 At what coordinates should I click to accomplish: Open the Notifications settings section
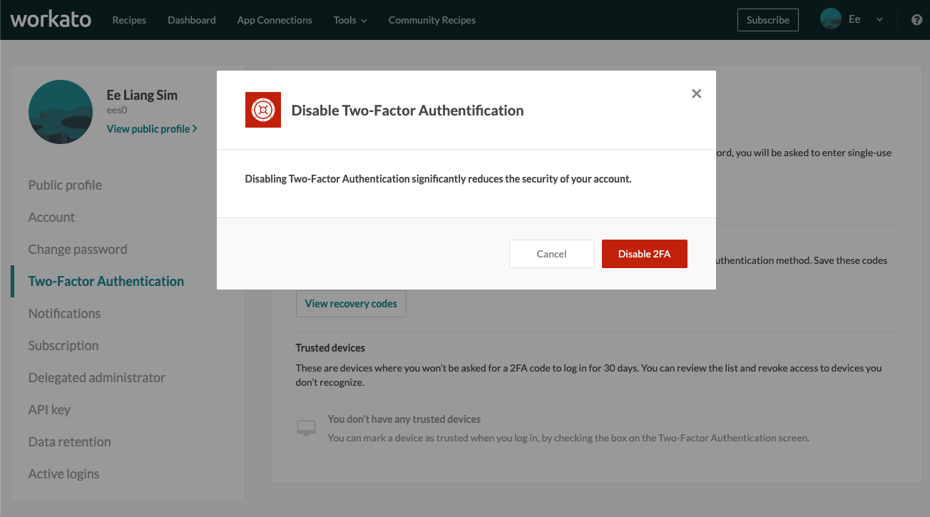point(64,313)
